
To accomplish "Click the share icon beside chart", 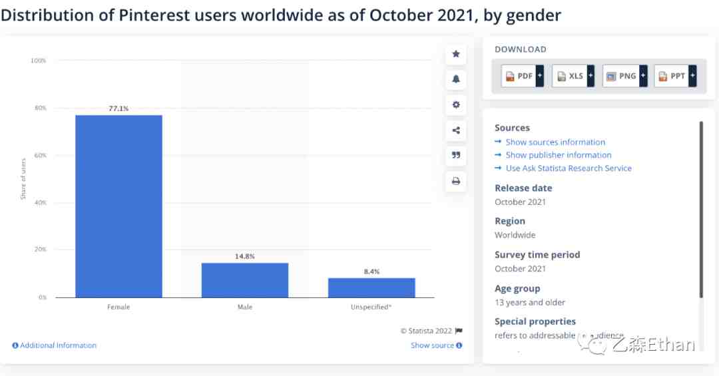I will pos(456,130).
